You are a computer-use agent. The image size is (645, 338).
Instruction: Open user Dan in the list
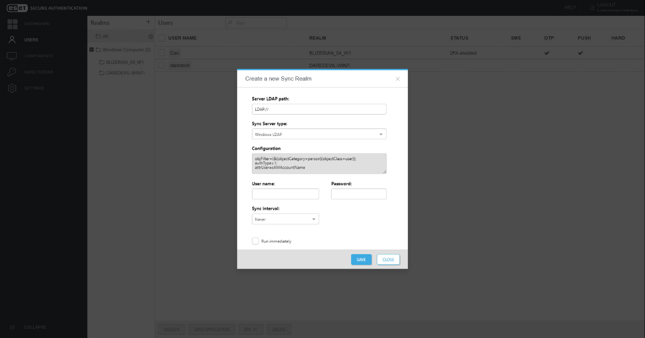coord(175,53)
